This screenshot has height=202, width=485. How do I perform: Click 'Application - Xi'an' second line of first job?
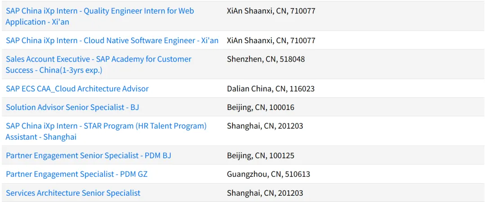(x=37, y=22)
